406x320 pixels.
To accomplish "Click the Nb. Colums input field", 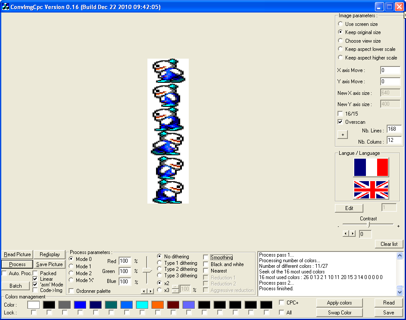I will point(394,140).
